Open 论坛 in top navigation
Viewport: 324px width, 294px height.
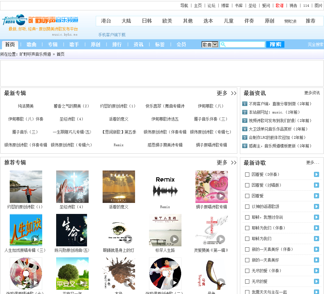pos(211,6)
